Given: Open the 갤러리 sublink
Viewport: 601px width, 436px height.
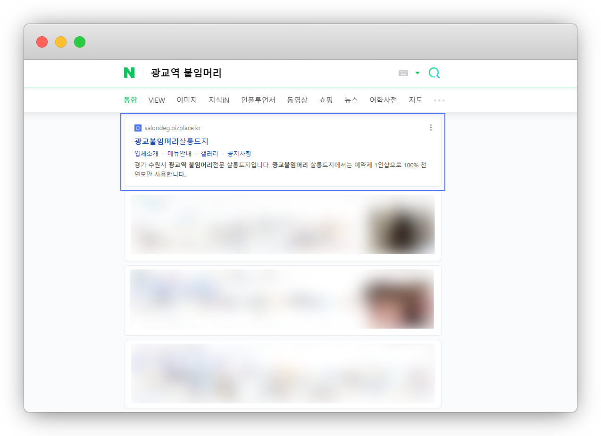Looking at the screenshot, I should coord(209,153).
